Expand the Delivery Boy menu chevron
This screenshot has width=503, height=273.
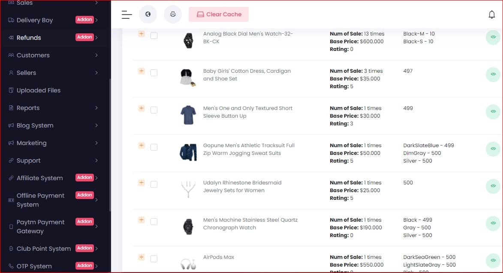pyautogui.click(x=96, y=20)
